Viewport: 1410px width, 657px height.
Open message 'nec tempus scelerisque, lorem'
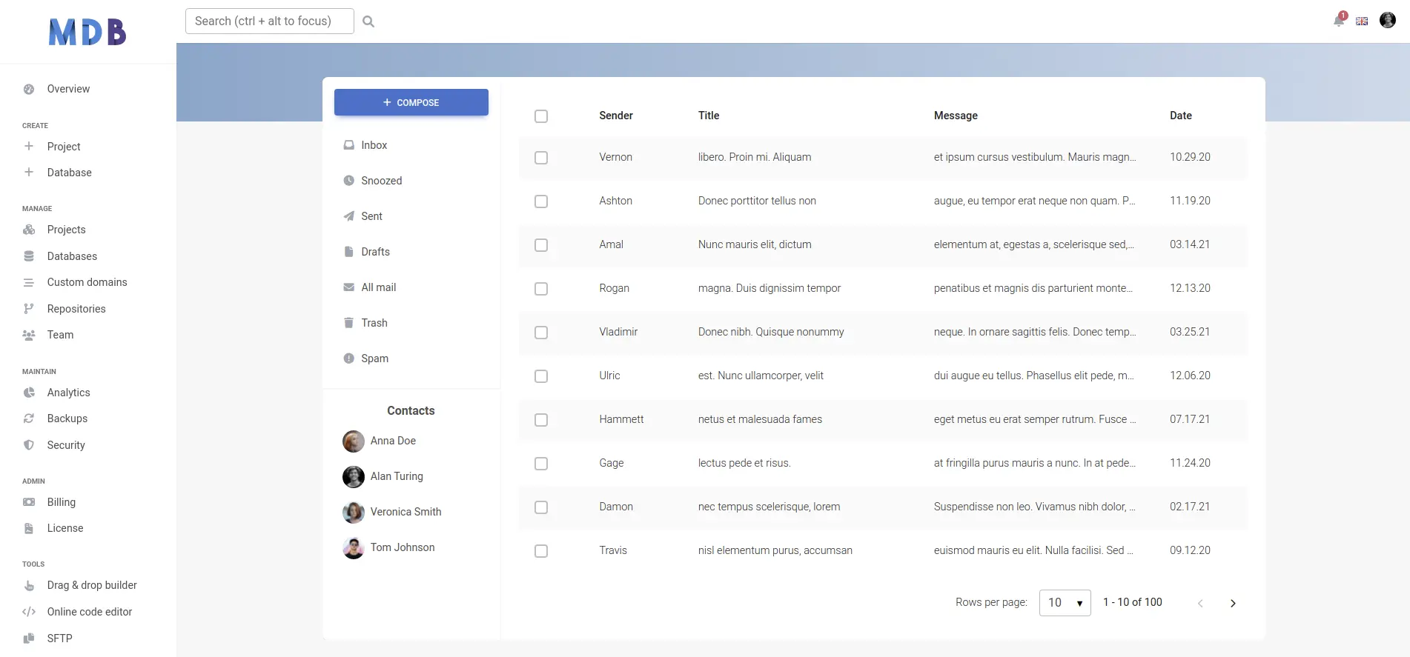[x=769, y=507]
